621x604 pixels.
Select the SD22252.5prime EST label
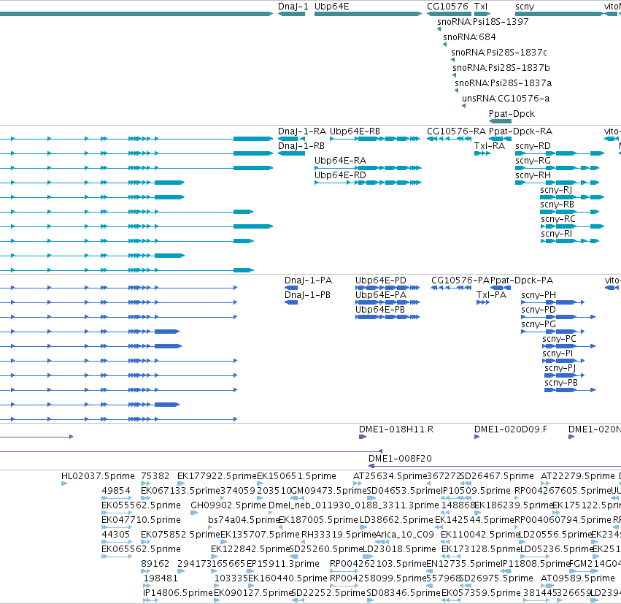tap(328, 594)
